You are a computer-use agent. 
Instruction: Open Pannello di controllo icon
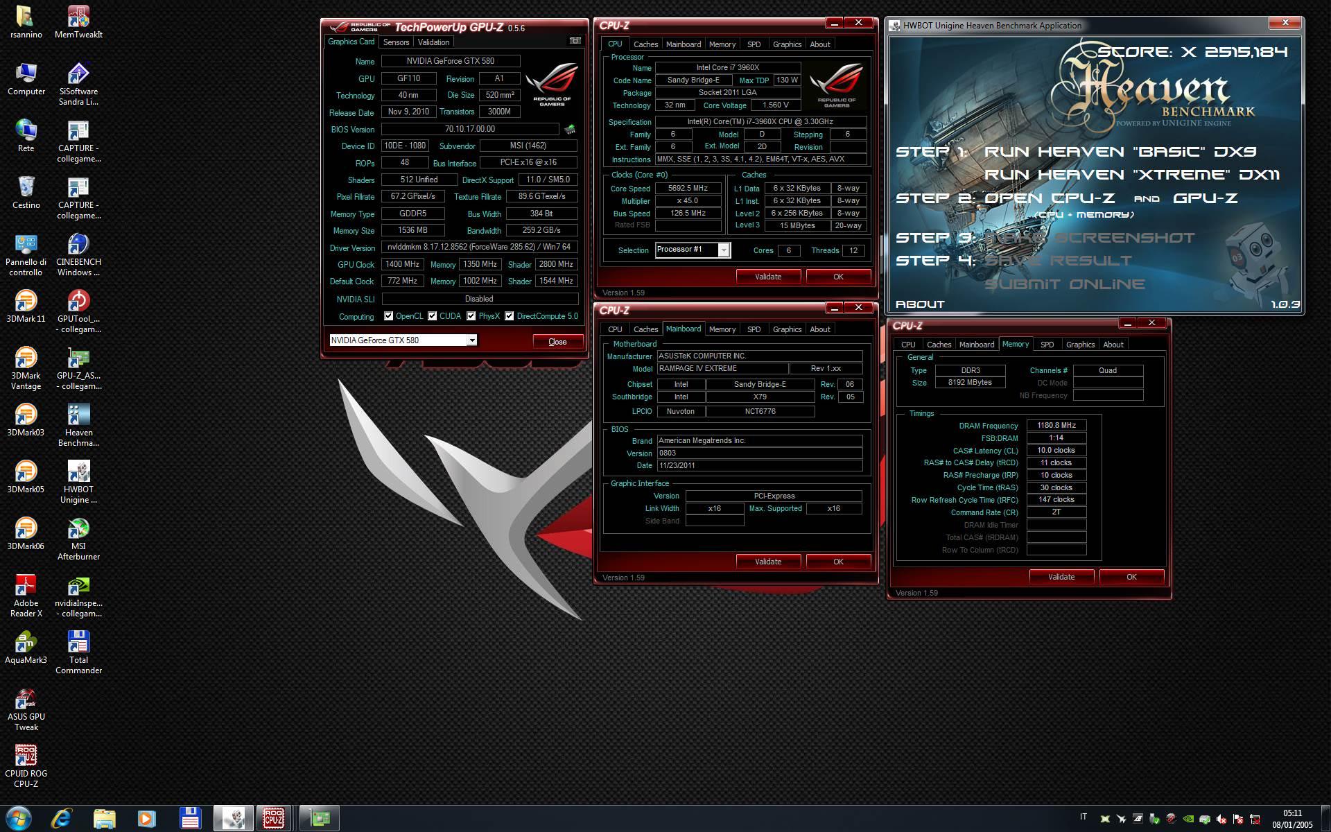(x=26, y=254)
